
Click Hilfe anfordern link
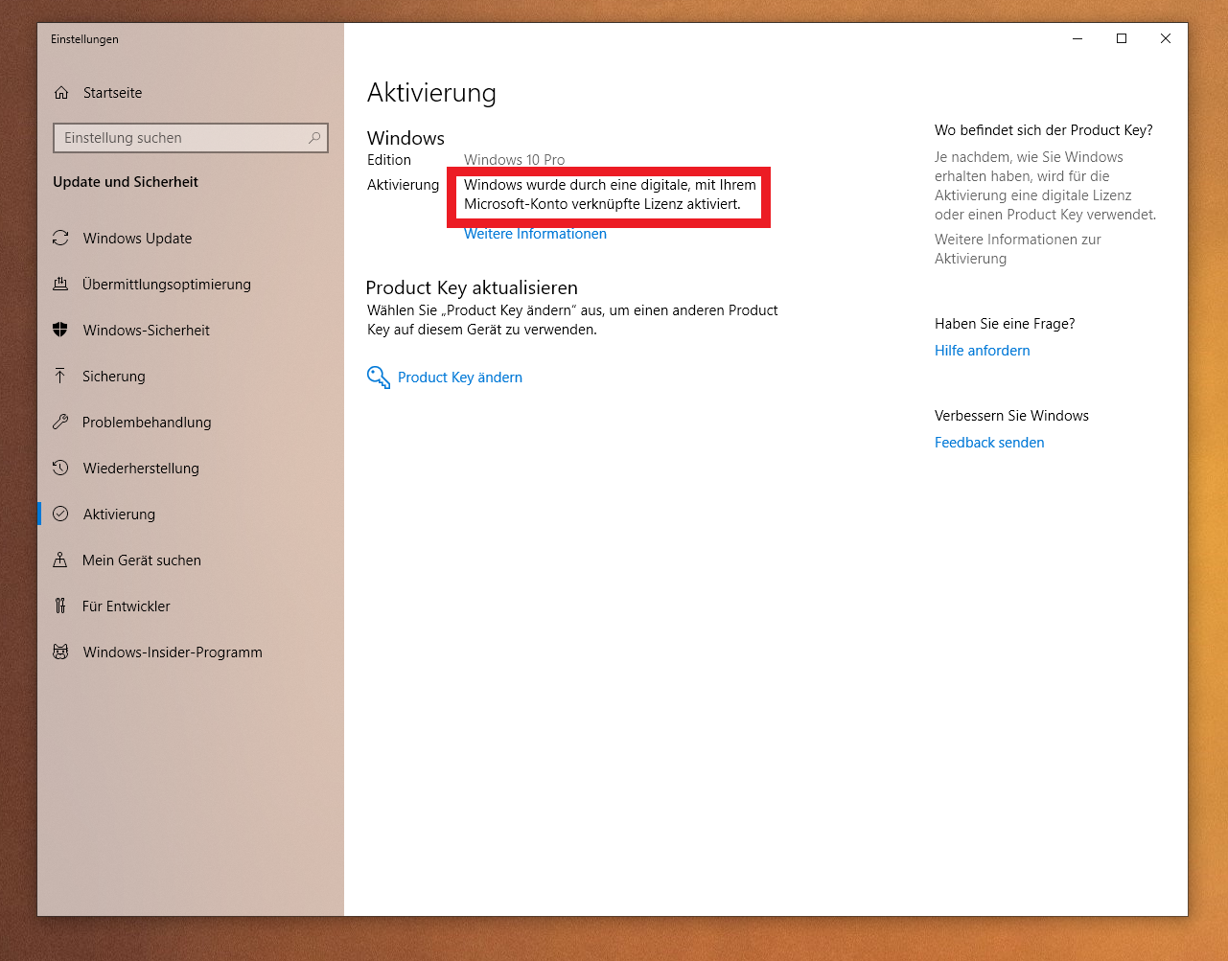coord(983,351)
